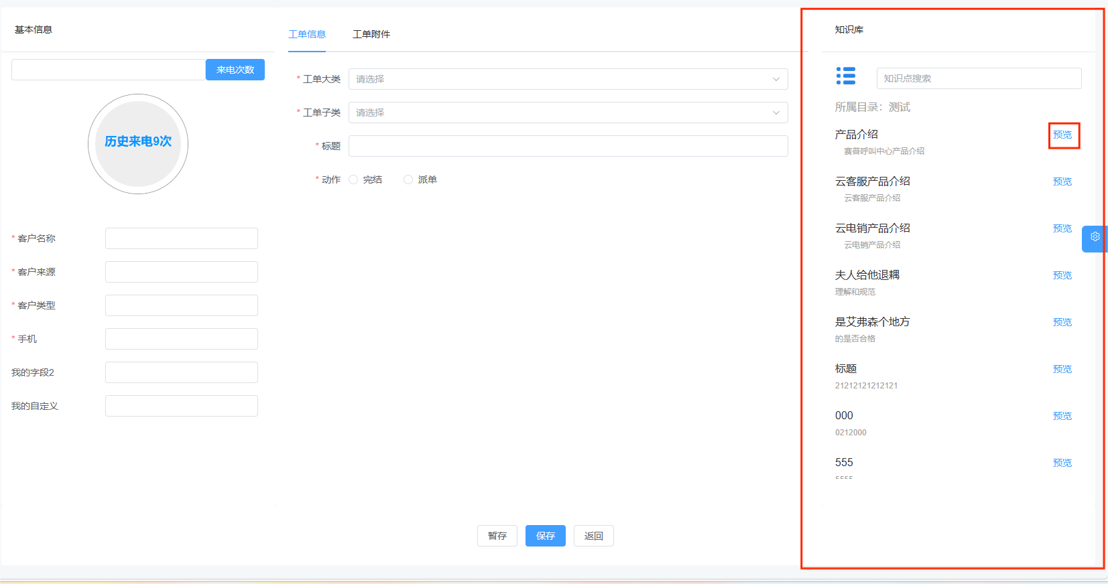Open the blue settings gear tab
1108x584 pixels.
click(1095, 238)
